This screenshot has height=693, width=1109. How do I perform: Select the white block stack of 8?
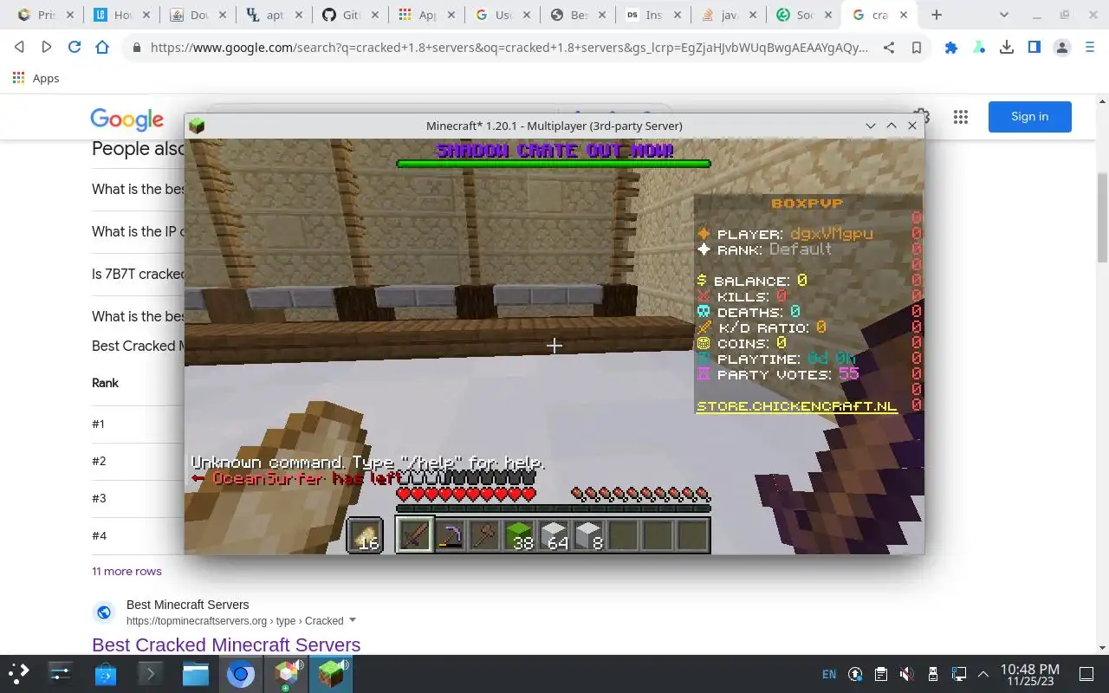pos(588,534)
